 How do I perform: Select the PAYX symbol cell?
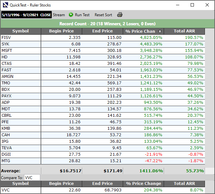tap(20, 96)
